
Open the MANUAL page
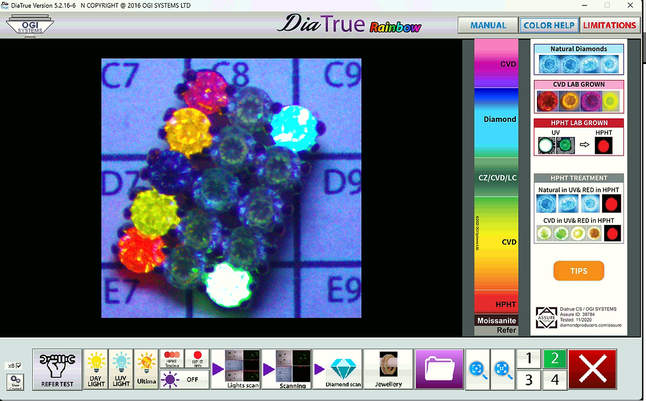point(488,25)
